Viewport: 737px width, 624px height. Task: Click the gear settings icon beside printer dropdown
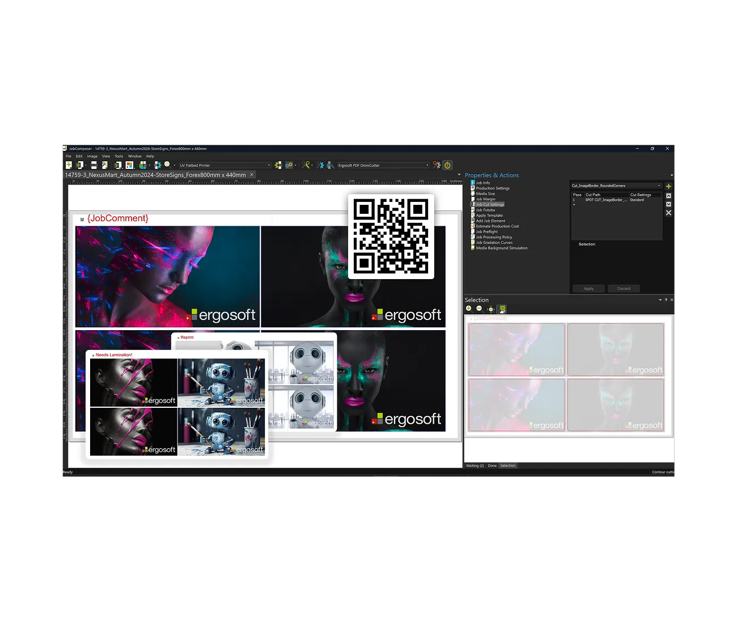tap(289, 165)
